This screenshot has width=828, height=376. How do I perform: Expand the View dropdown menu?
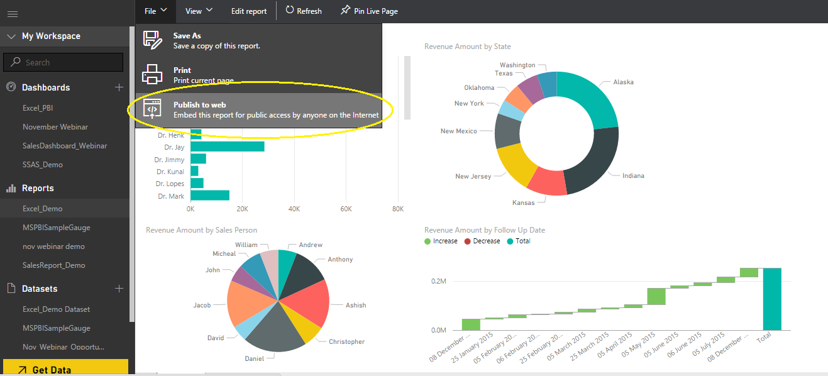coord(199,11)
